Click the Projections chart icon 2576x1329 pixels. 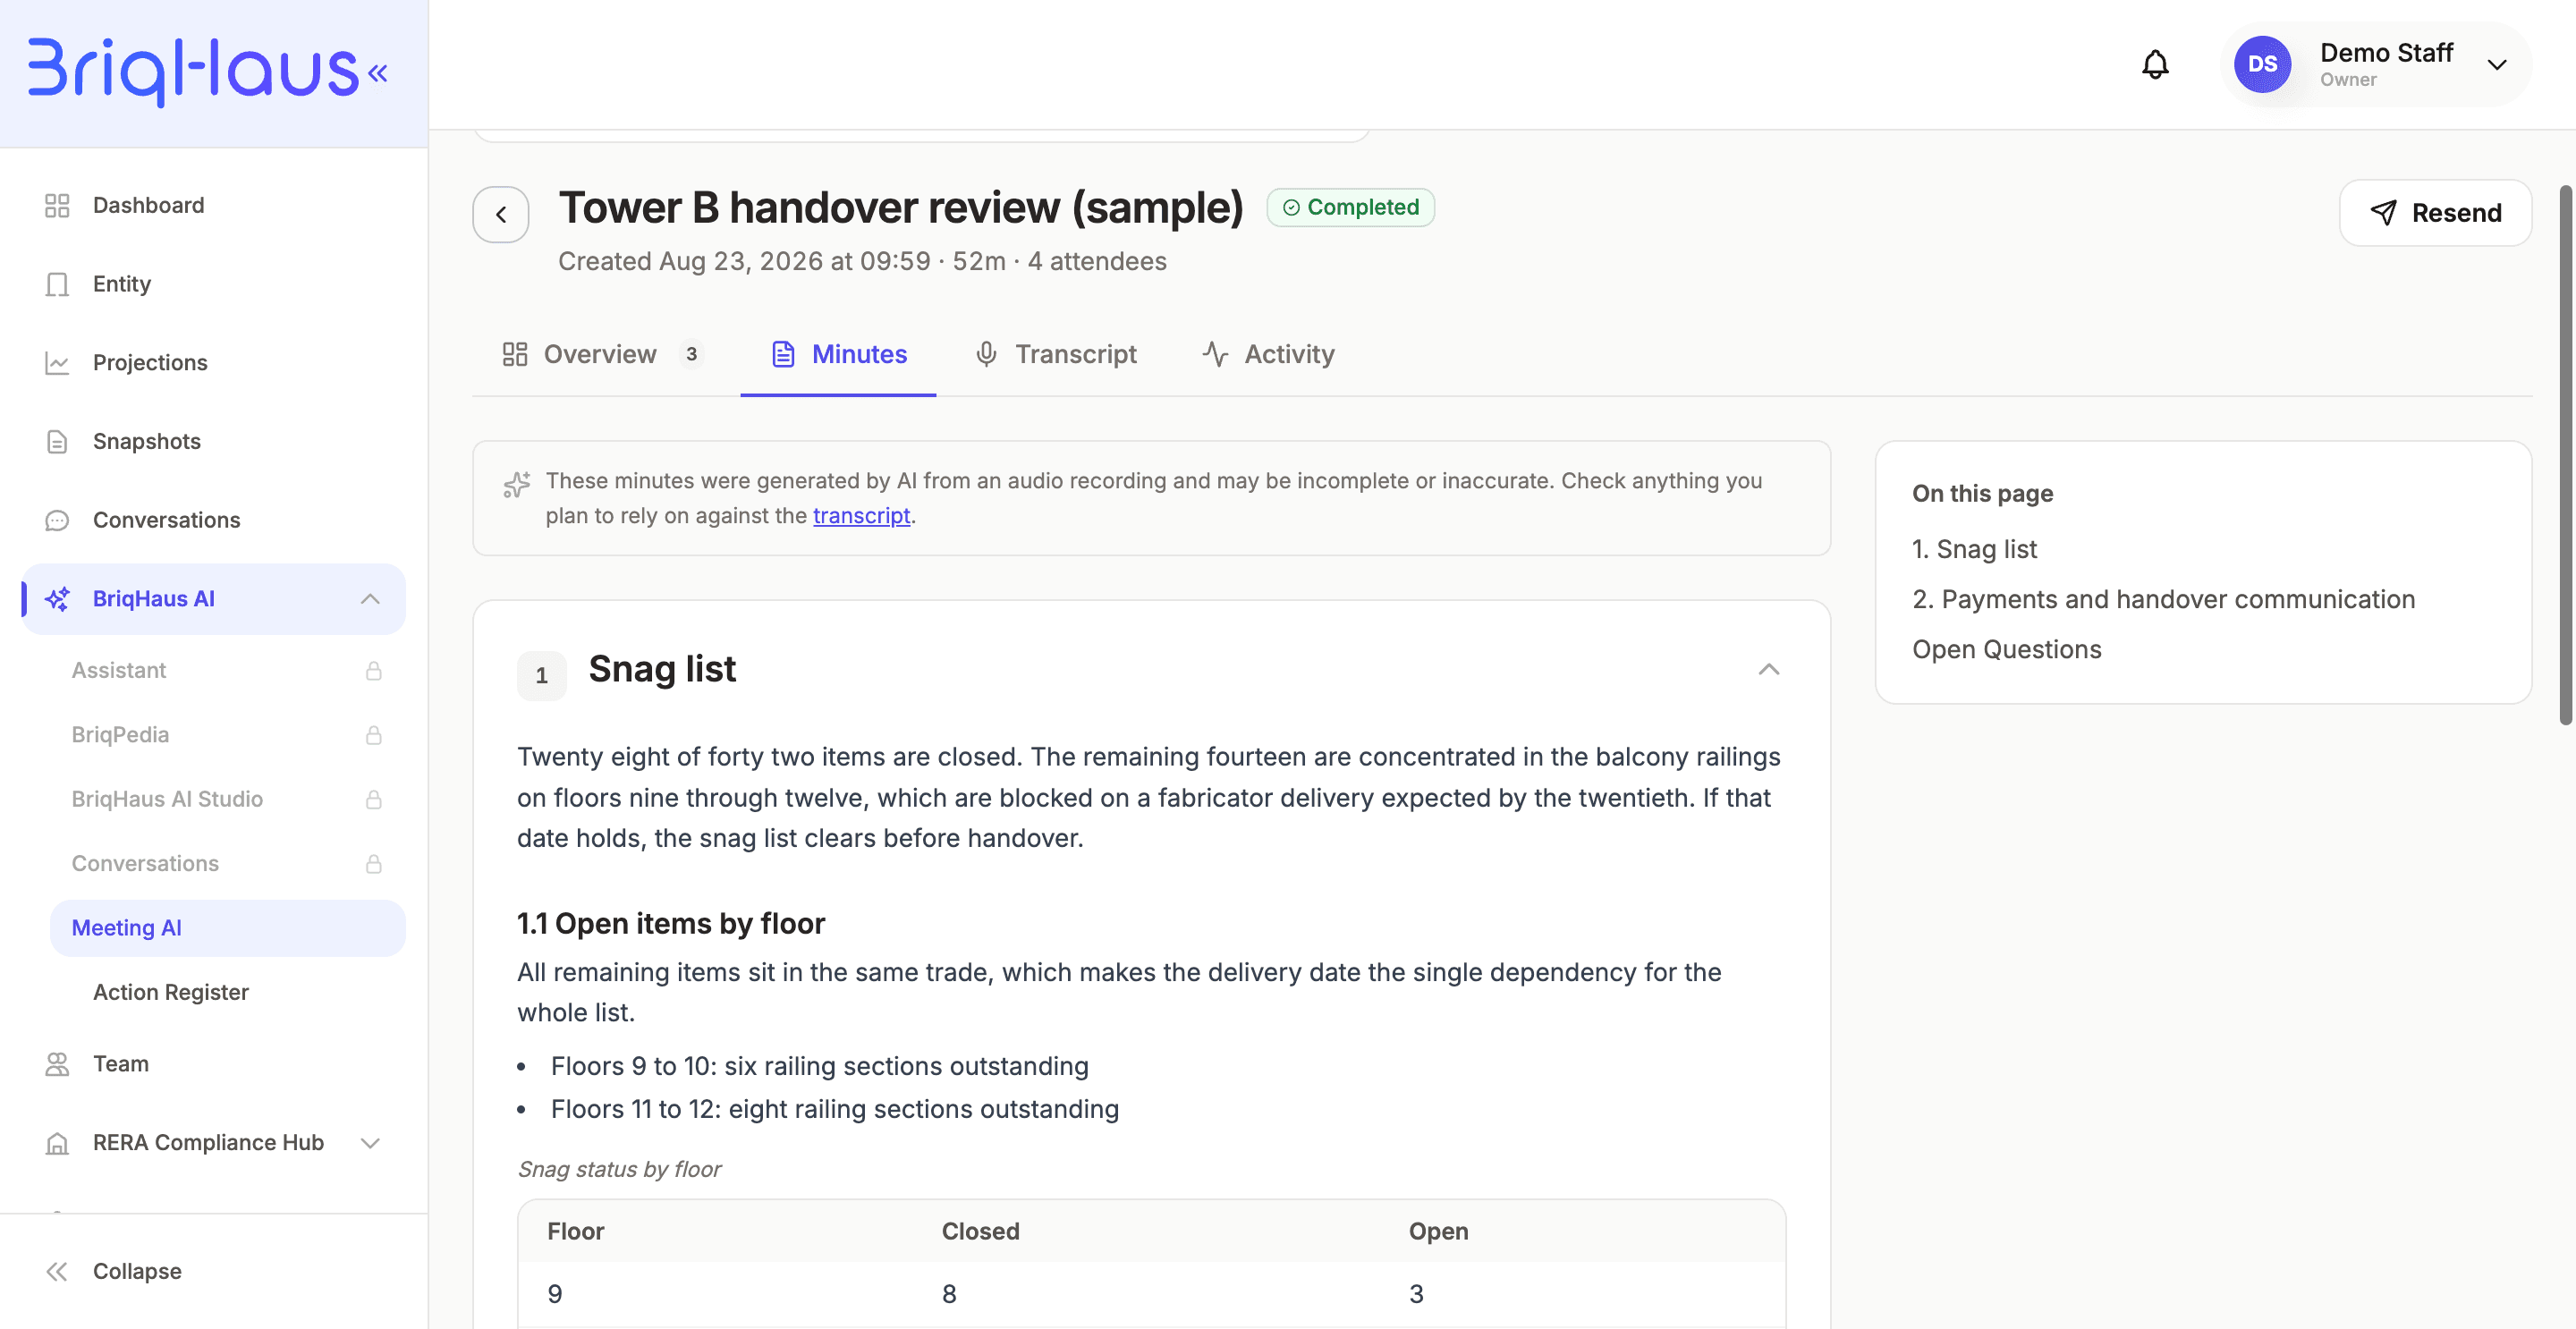57,363
